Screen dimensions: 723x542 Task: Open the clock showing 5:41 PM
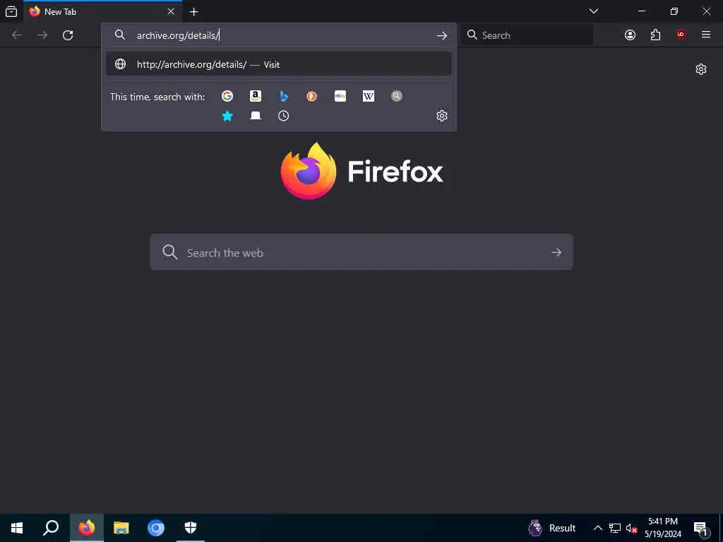point(662,528)
